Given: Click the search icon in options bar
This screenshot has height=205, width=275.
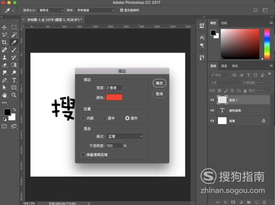Looking at the screenshot, I should pos(255,10).
